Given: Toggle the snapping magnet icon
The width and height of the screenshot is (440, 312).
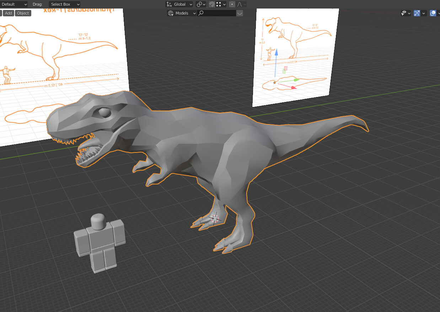Looking at the screenshot, I should coord(212,4).
